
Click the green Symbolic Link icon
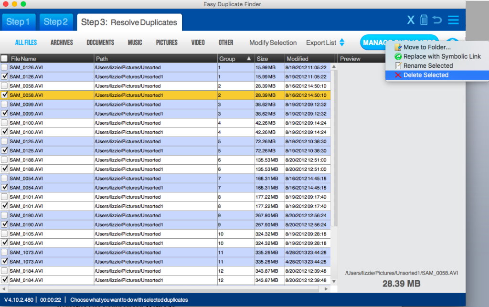(398, 56)
